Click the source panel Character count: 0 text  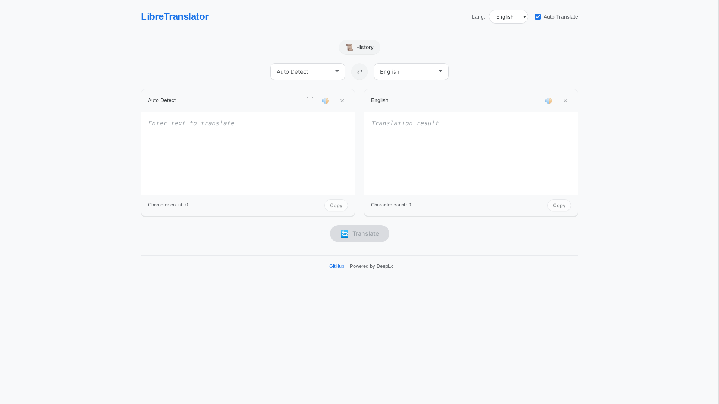point(168,205)
